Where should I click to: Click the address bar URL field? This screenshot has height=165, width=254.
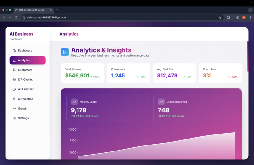(x=122, y=17)
